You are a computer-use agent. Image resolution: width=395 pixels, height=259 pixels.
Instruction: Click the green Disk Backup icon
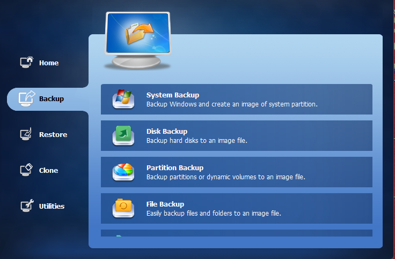coord(123,135)
